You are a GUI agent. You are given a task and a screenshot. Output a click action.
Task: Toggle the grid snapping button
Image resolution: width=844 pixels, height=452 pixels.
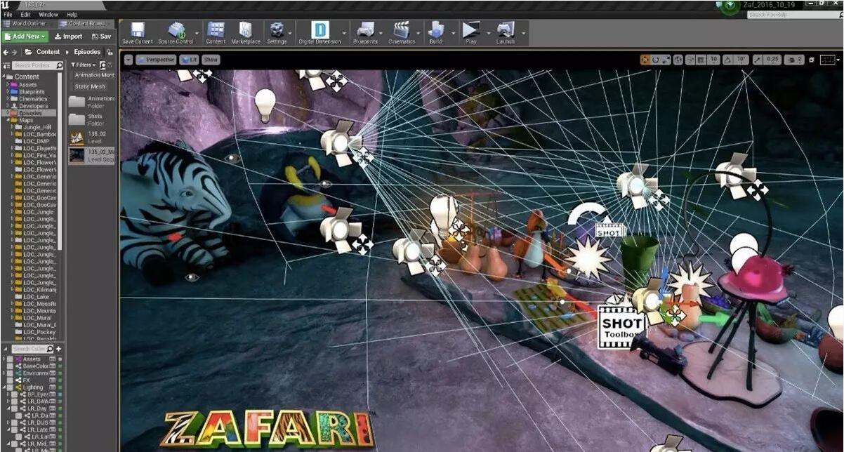(x=702, y=60)
